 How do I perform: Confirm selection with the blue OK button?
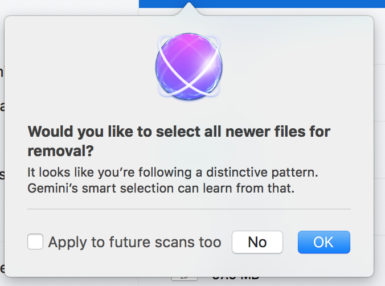tap(324, 242)
